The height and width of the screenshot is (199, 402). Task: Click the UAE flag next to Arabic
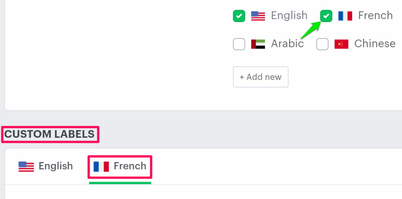[258, 44]
